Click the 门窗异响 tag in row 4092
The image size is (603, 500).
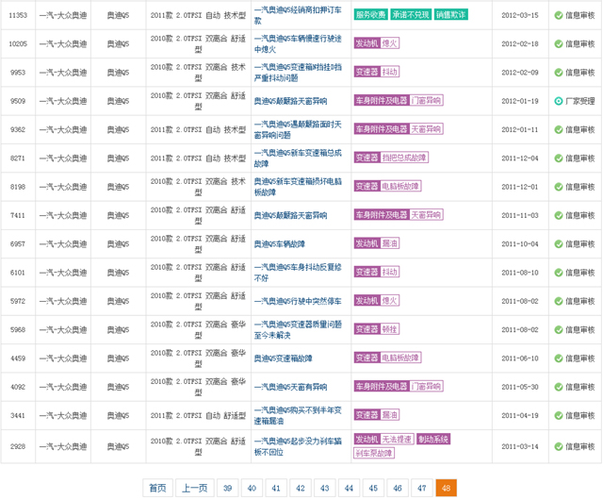point(426,386)
